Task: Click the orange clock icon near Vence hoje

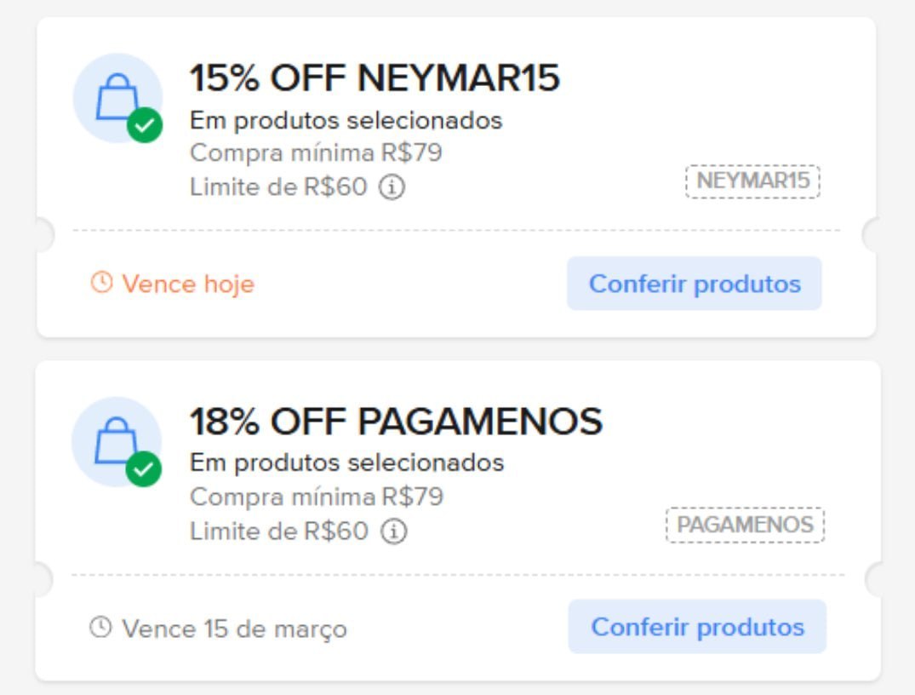Action: [101, 283]
